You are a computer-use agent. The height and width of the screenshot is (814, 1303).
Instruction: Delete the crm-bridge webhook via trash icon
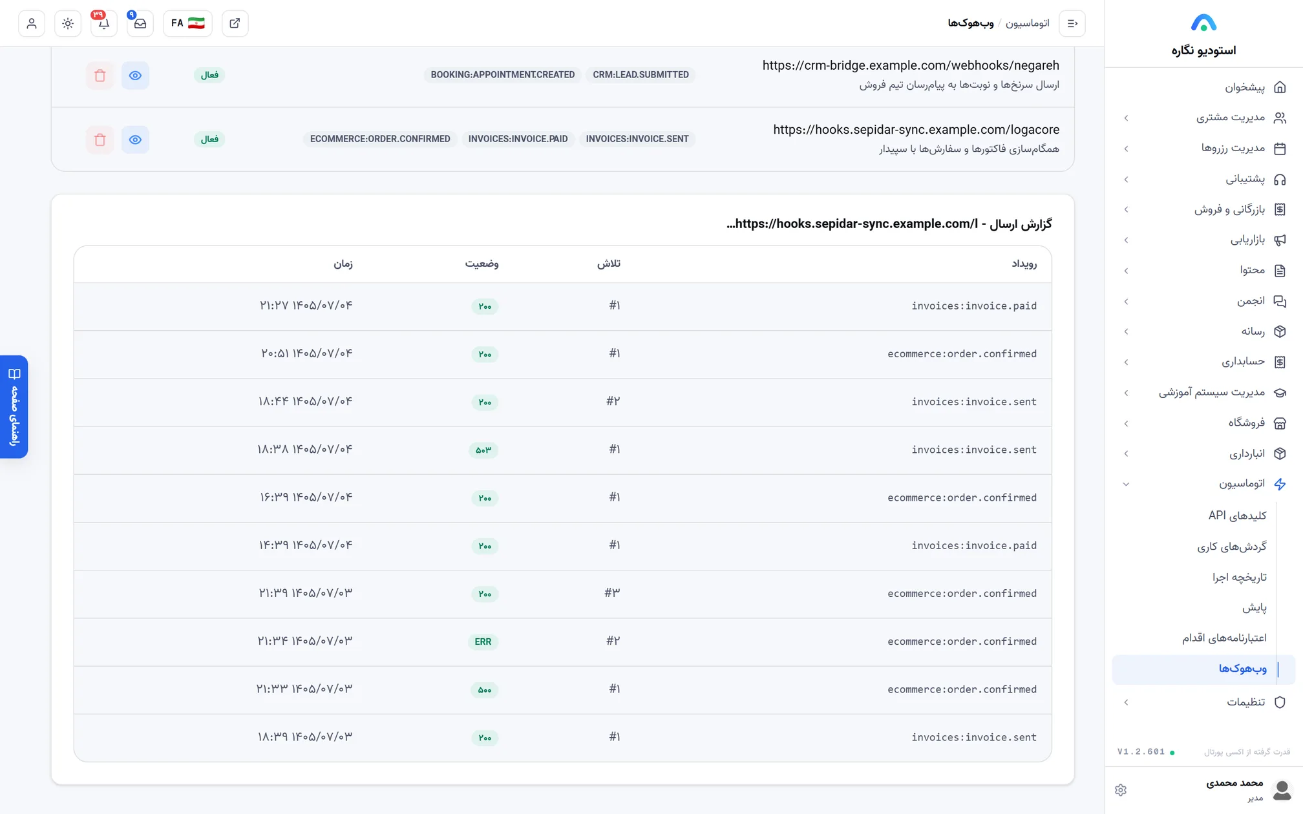coord(100,76)
